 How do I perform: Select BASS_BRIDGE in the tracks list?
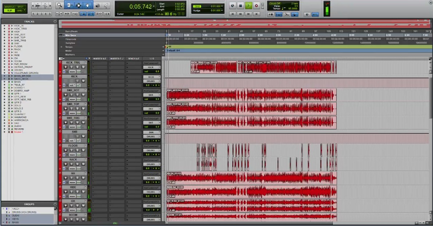23,76
